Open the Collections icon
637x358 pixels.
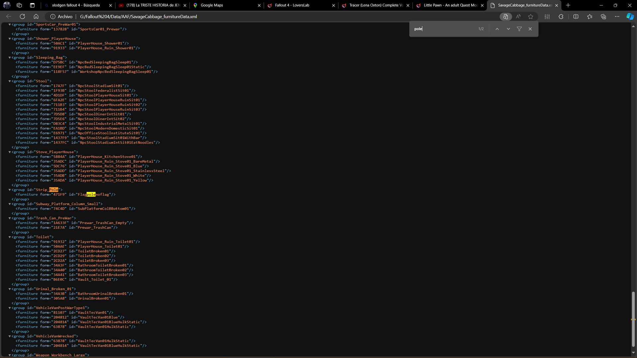(x=603, y=17)
